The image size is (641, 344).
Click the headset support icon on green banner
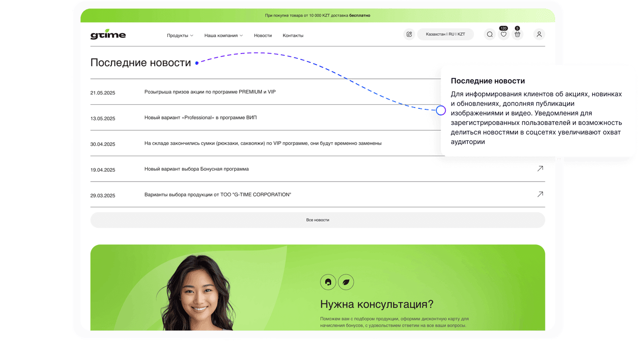point(328,282)
